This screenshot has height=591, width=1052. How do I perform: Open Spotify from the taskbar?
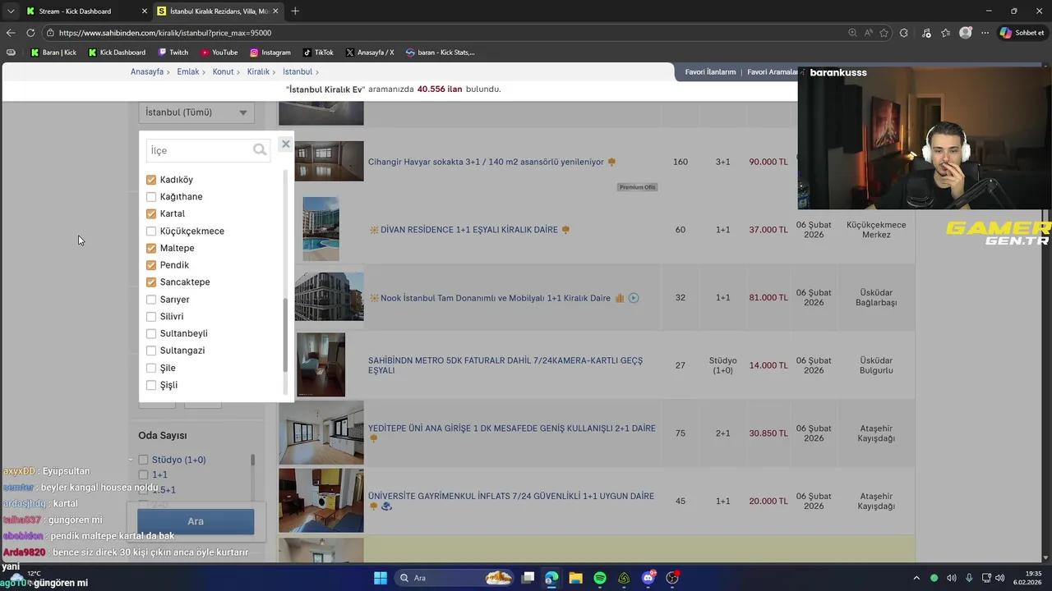(600, 578)
